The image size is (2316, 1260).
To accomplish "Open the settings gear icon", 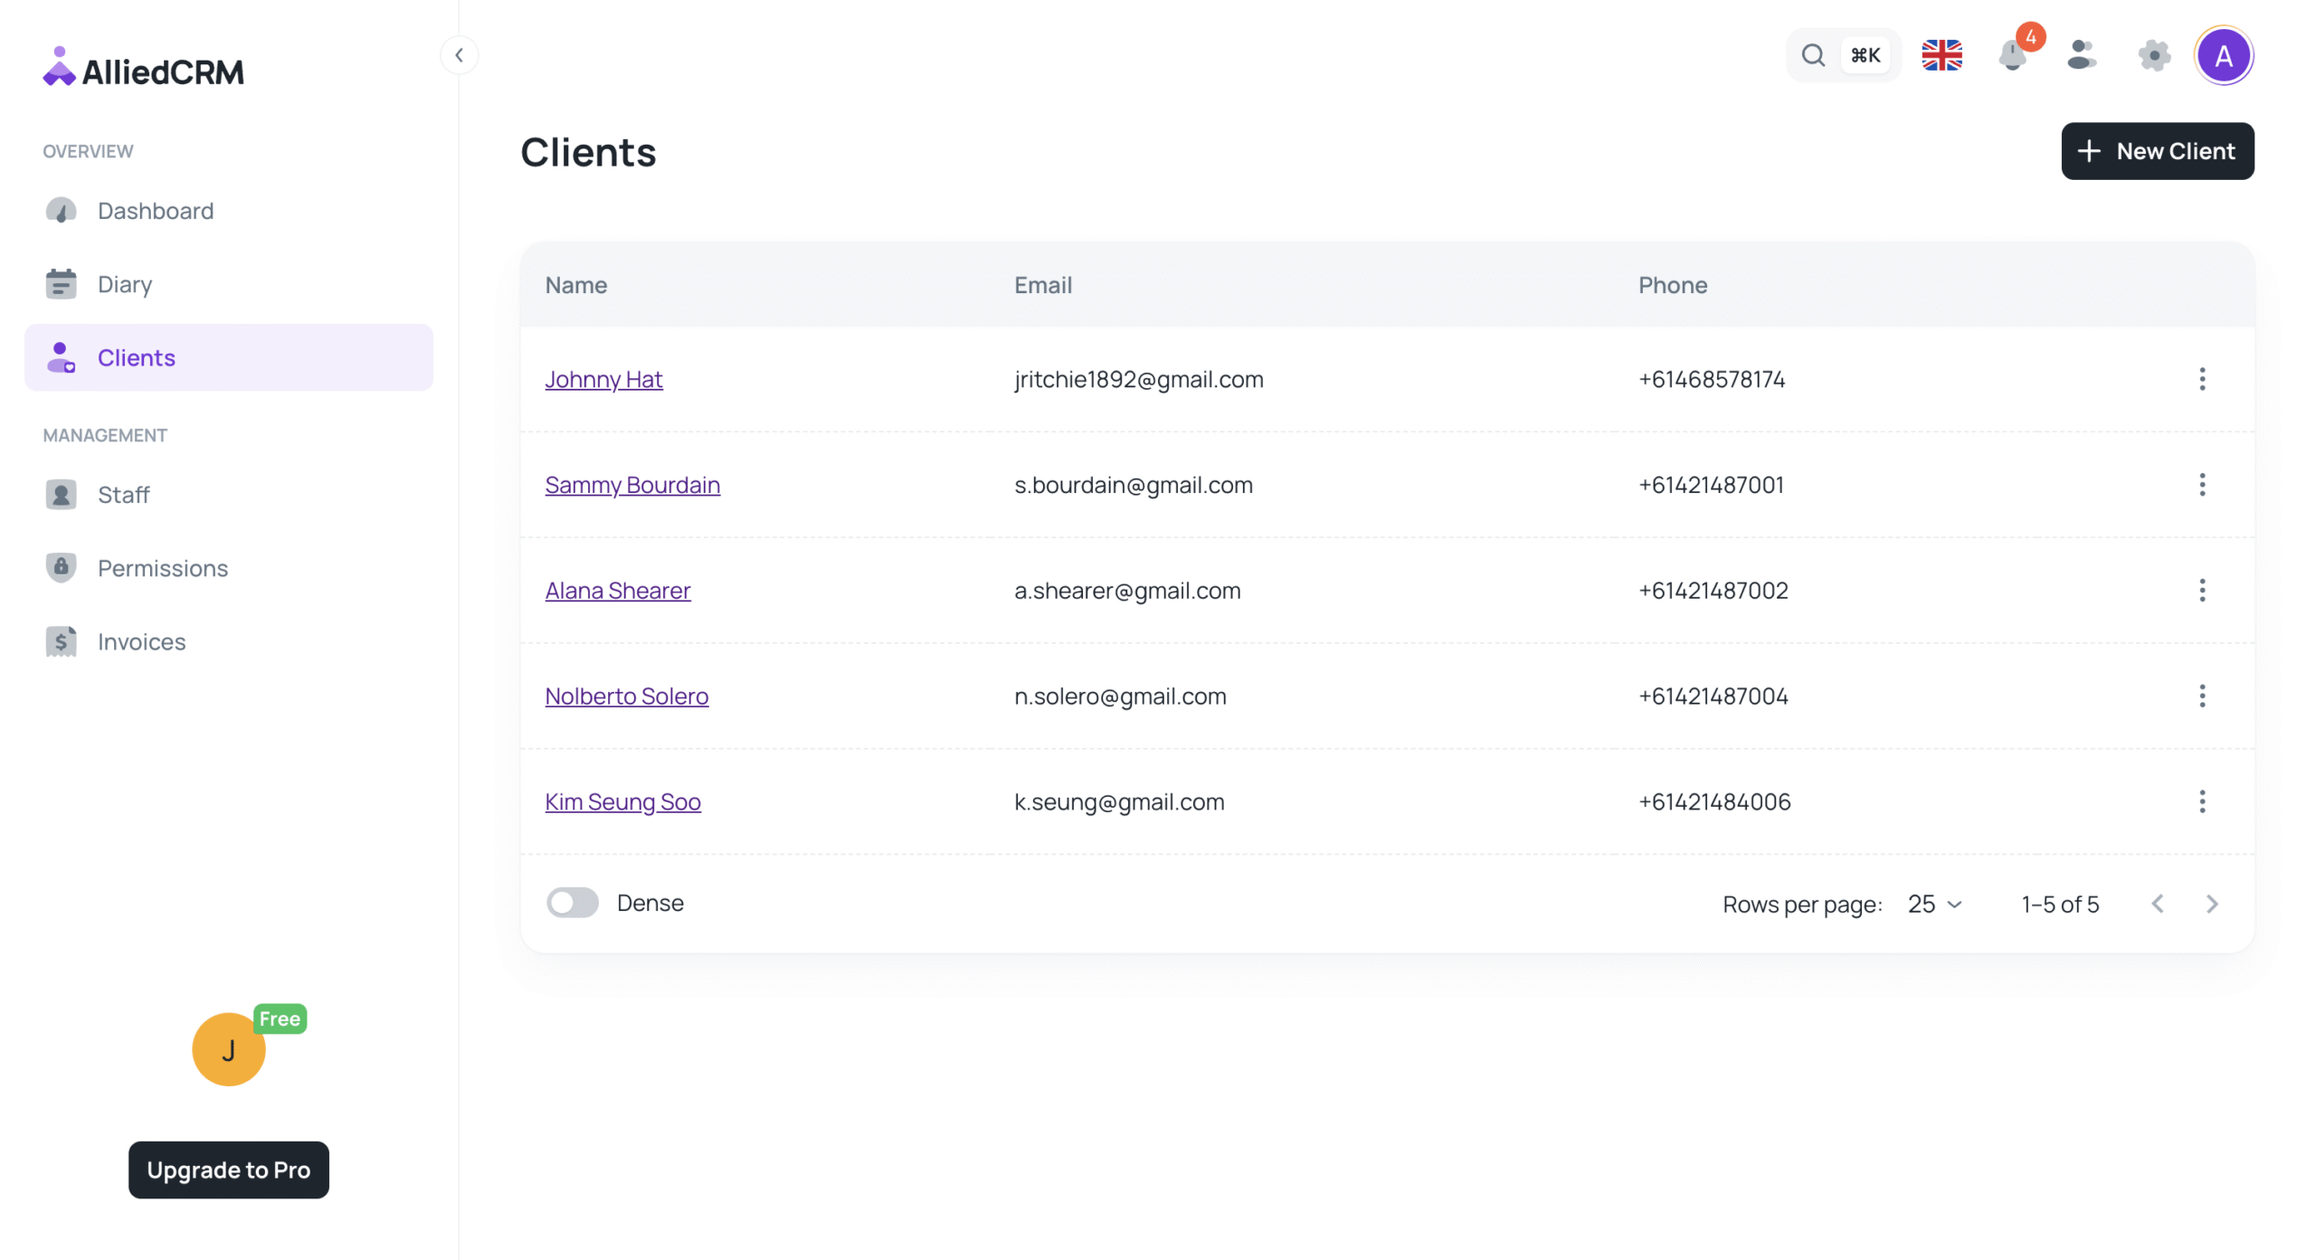I will (x=2154, y=56).
